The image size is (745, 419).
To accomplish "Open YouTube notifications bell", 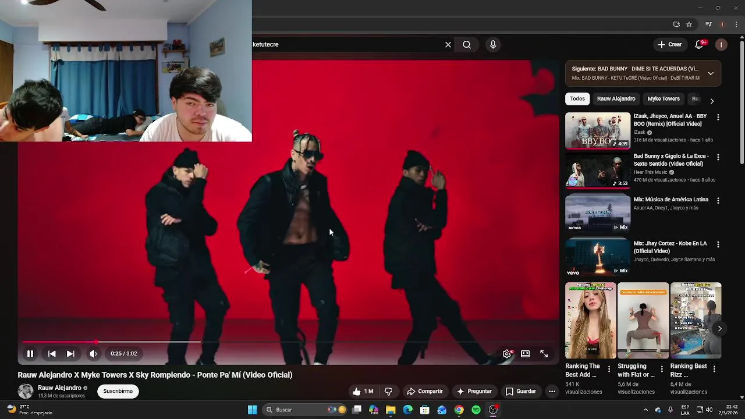I will pos(700,44).
